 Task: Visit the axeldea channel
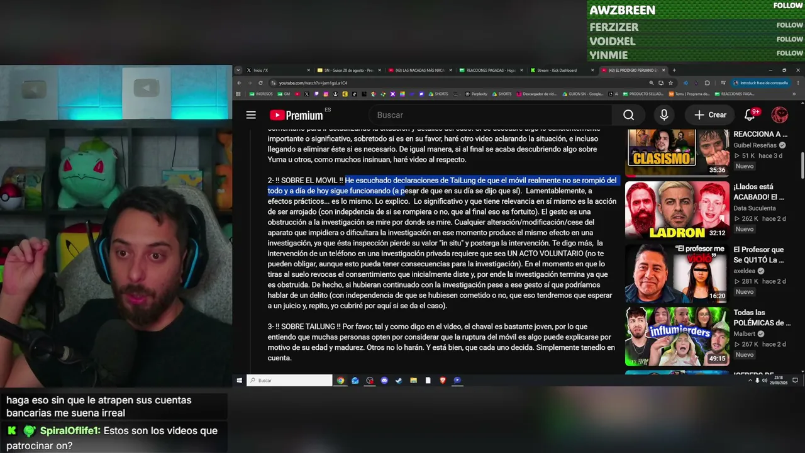pos(745,271)
